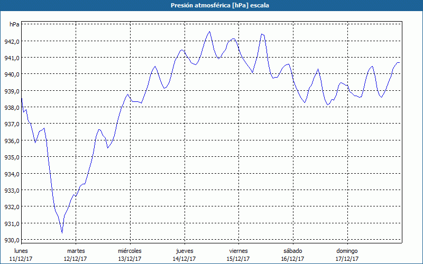Screen dimensions: 423x264
Task: Choose the "viernes" day label
Action: tap(238, 250)
